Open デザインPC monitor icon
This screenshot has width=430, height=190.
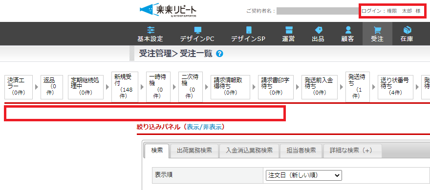[x=197, y=30]
